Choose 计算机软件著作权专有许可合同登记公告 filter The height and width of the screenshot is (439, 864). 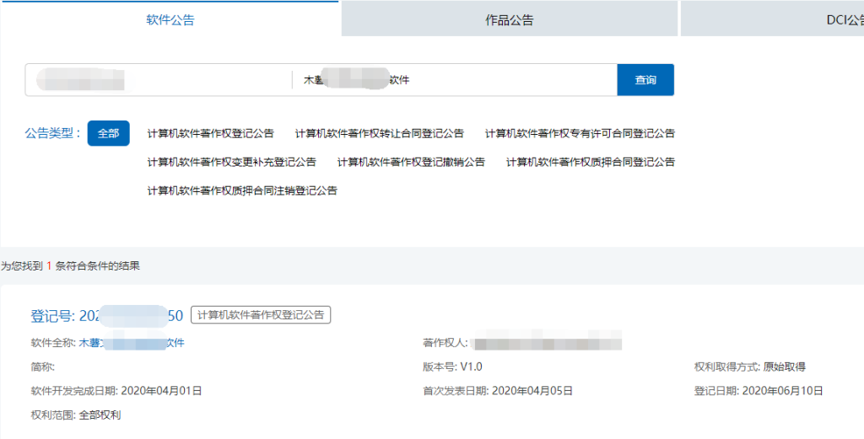tap(580, 133)
